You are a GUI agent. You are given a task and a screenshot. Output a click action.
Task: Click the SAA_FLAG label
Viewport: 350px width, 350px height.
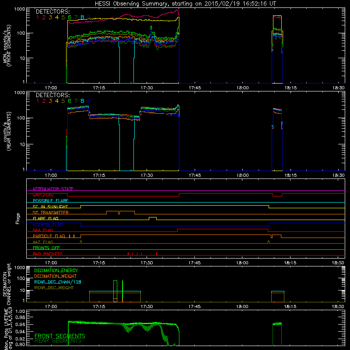(43, 230)
